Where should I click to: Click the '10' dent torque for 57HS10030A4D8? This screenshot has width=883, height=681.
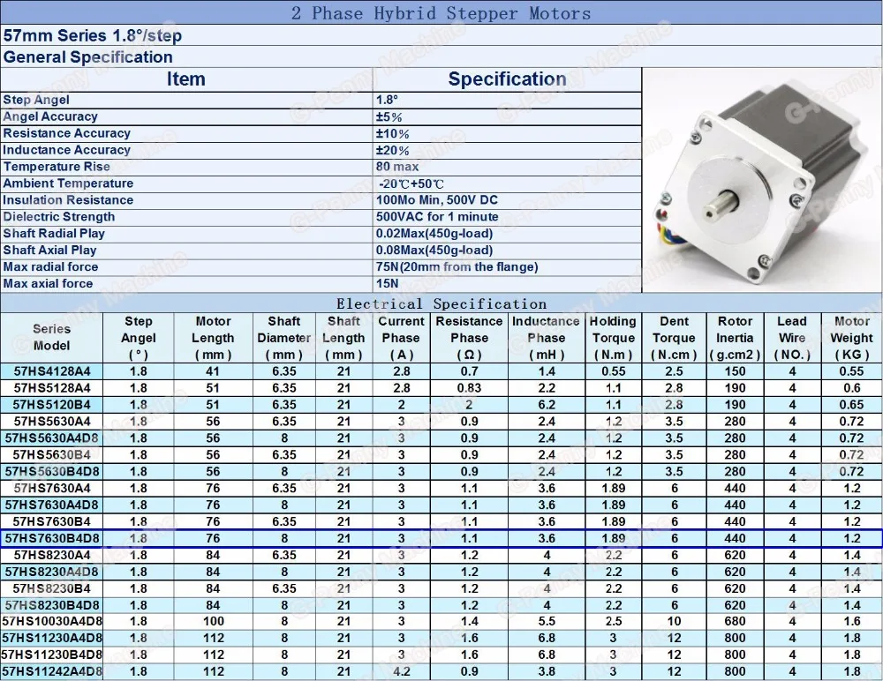pos(674,621)
